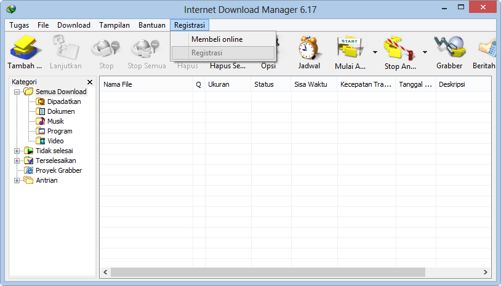501x286 pixels.
Task: Click the Stop toolbar icon
Action: coord(106,48)
